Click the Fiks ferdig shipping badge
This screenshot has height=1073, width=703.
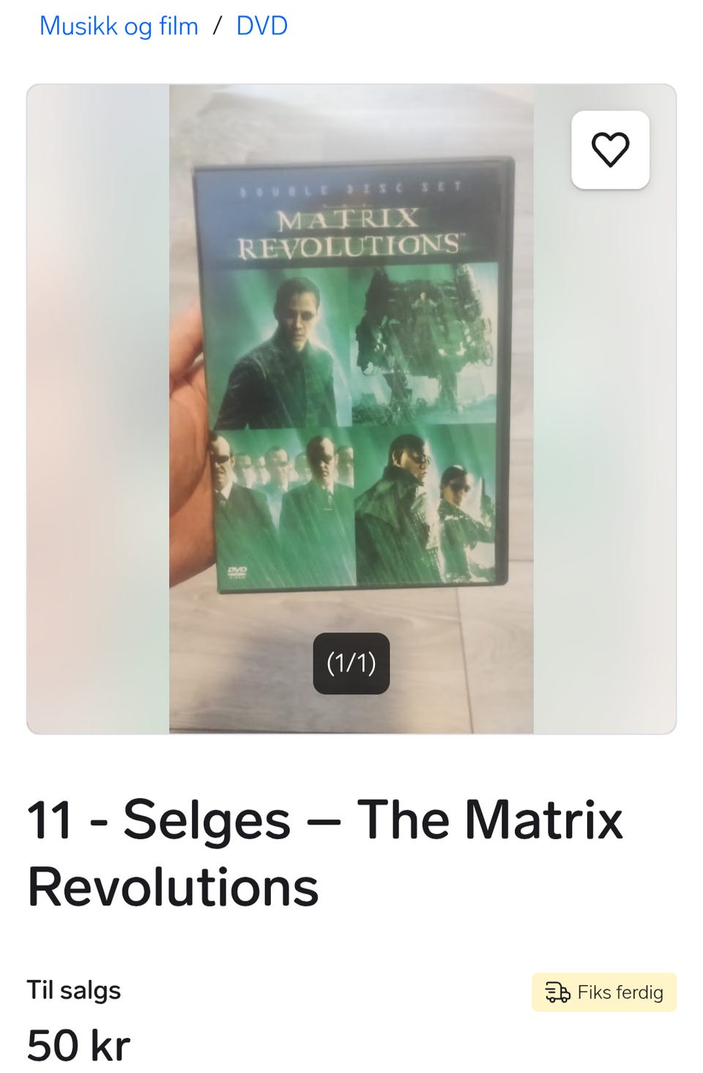pyautogui.click(x=604, y=992)
